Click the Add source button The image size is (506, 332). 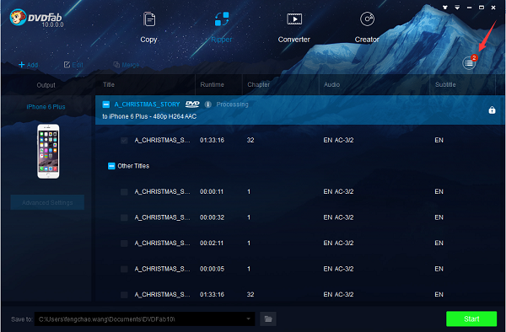29,65
